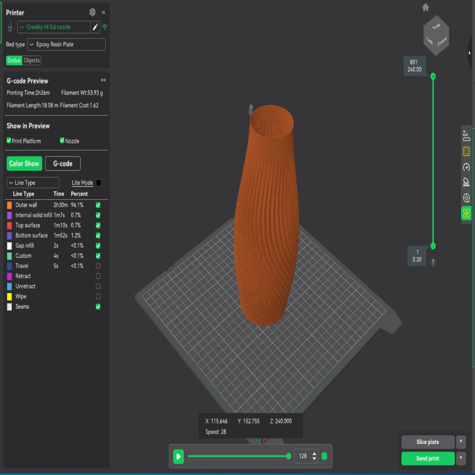This screenshot has height=475, width=475.
Task: Expand the right side collapsed panel arrow
Action: (469, 53)
